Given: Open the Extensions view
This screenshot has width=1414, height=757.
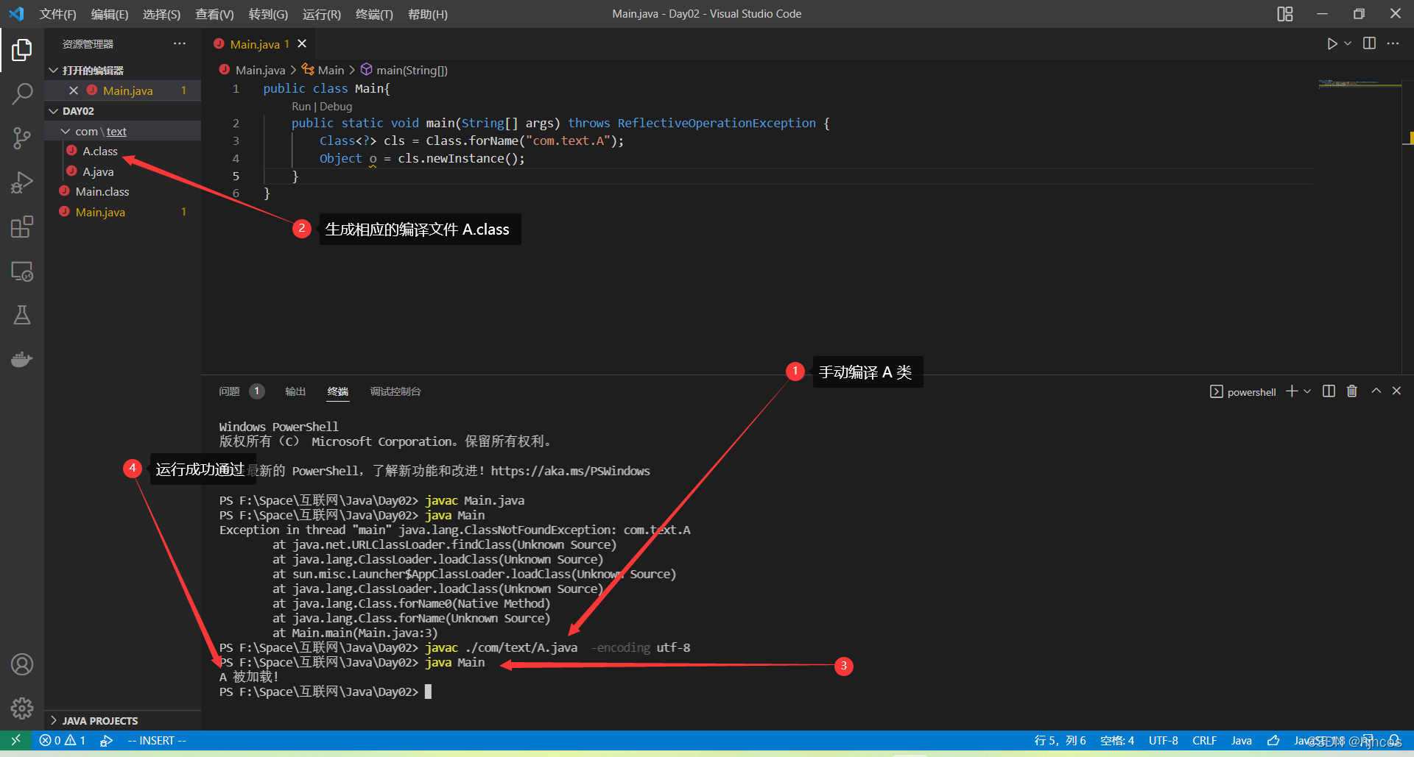Looking at the screenshot, I should click(22, 227).
